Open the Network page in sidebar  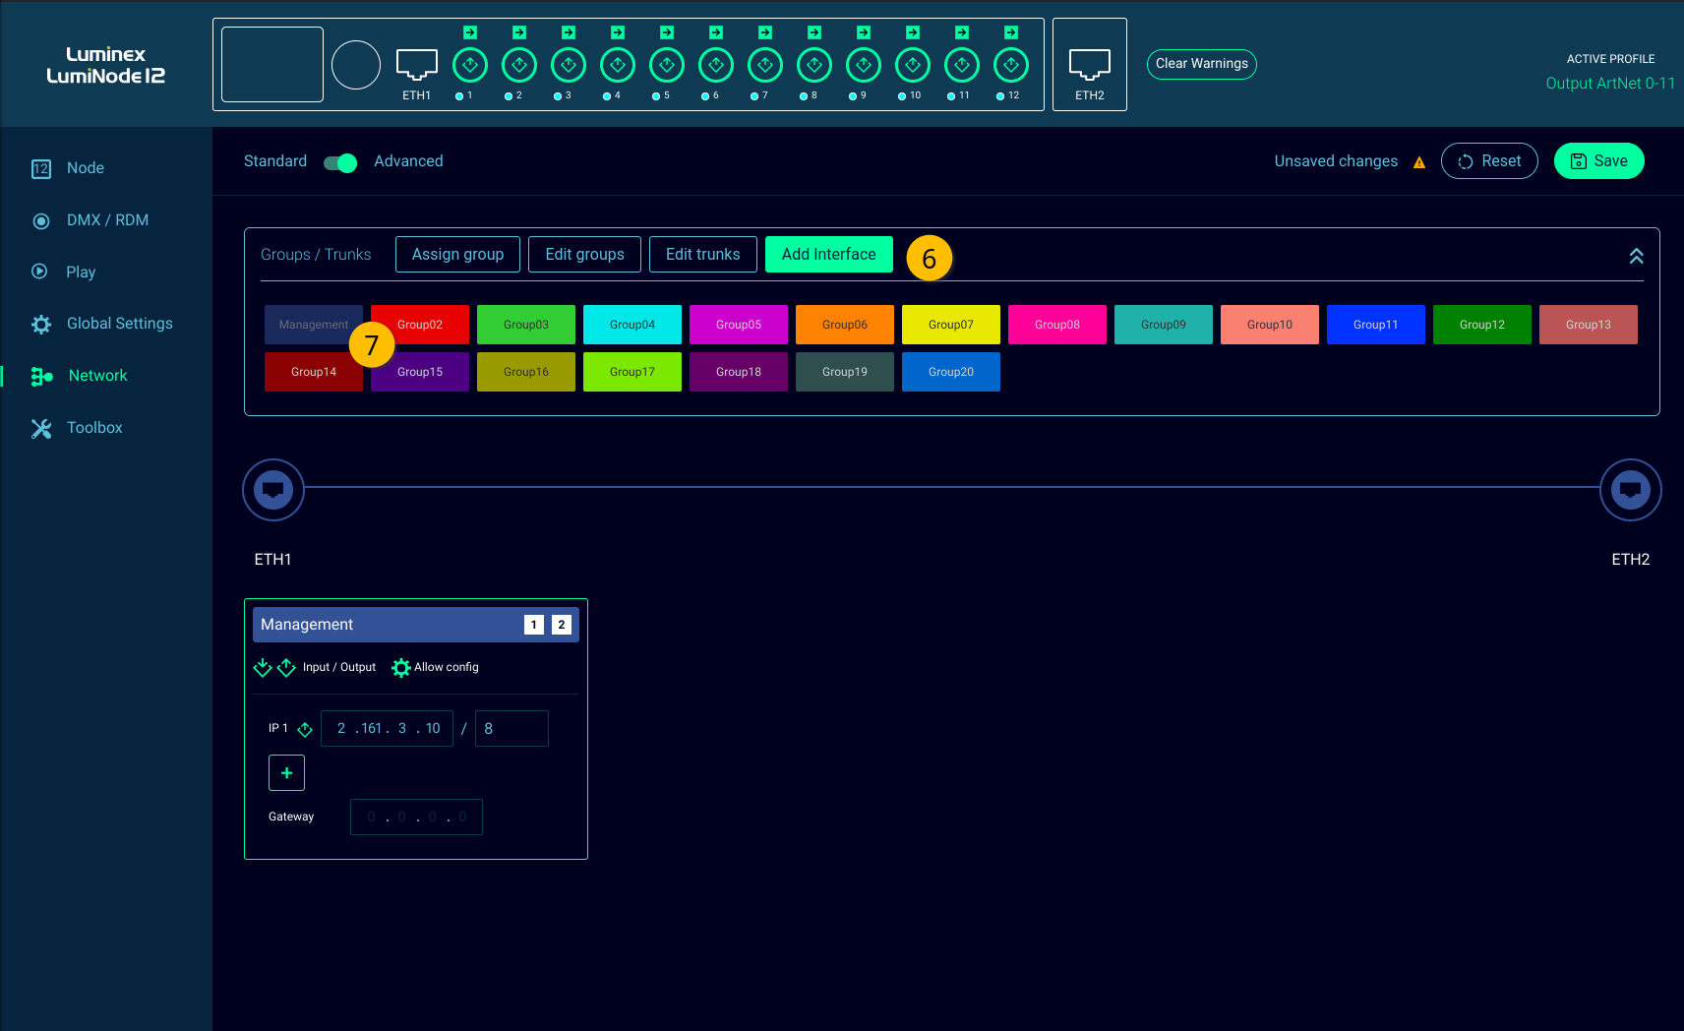coord(97,376)
